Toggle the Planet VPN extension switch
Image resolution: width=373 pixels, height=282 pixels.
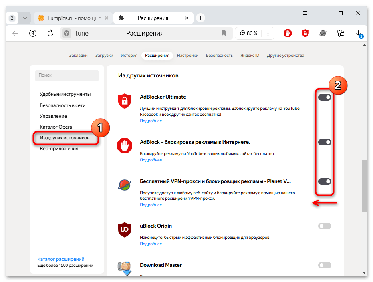point(325,181)
